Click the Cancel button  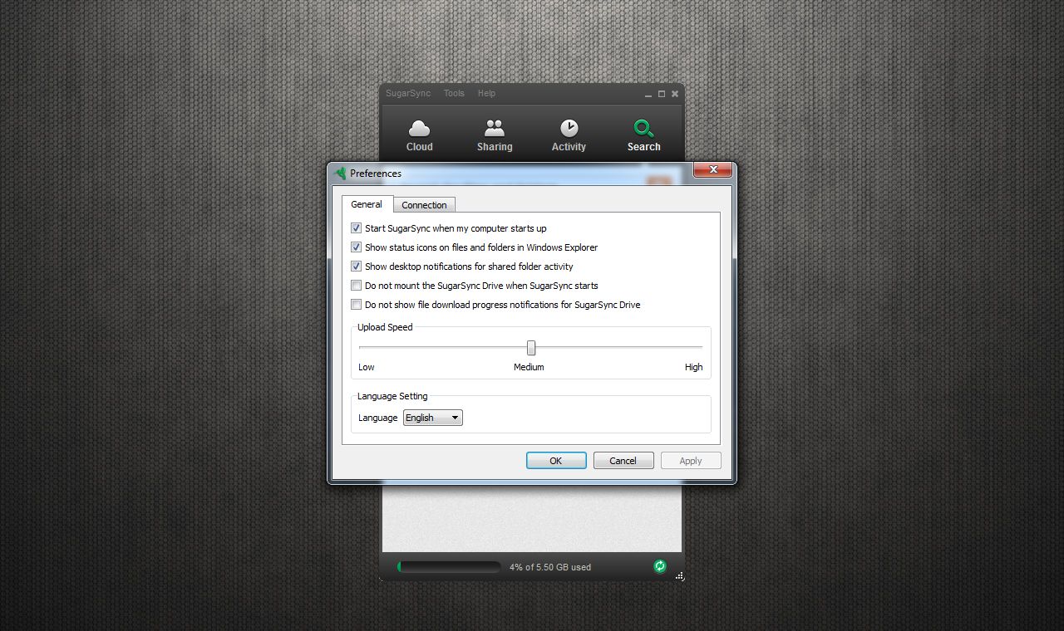tap(623, 461)
